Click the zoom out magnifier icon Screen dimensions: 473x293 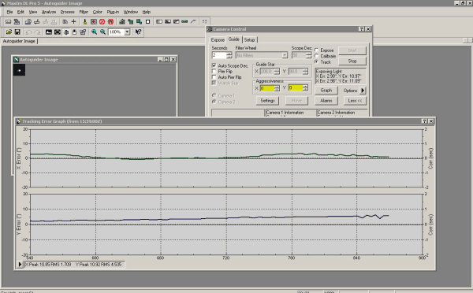click(102, 32)
